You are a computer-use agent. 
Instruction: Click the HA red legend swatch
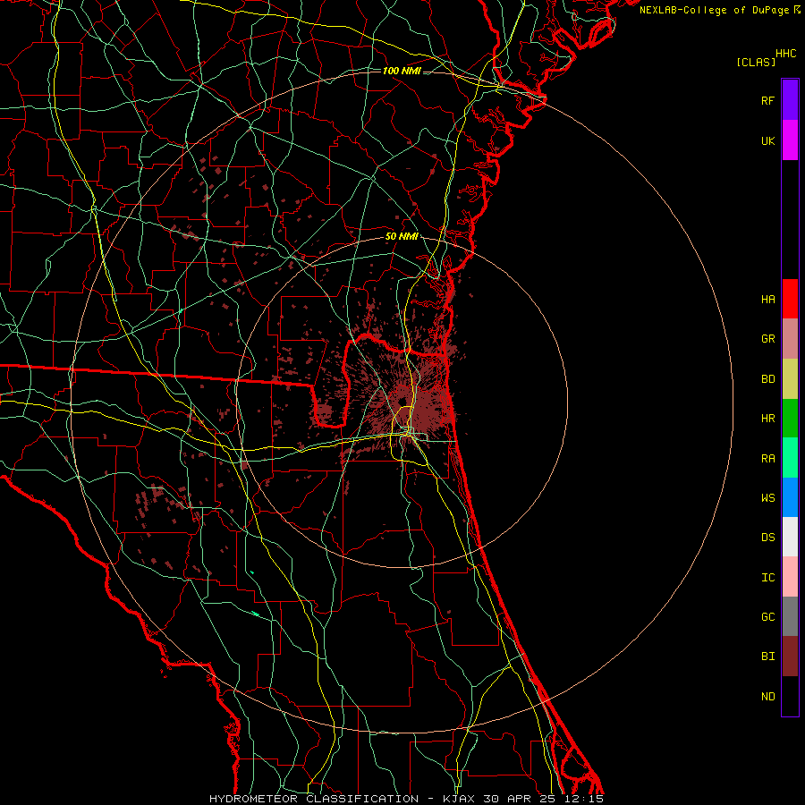click(790, 299)
